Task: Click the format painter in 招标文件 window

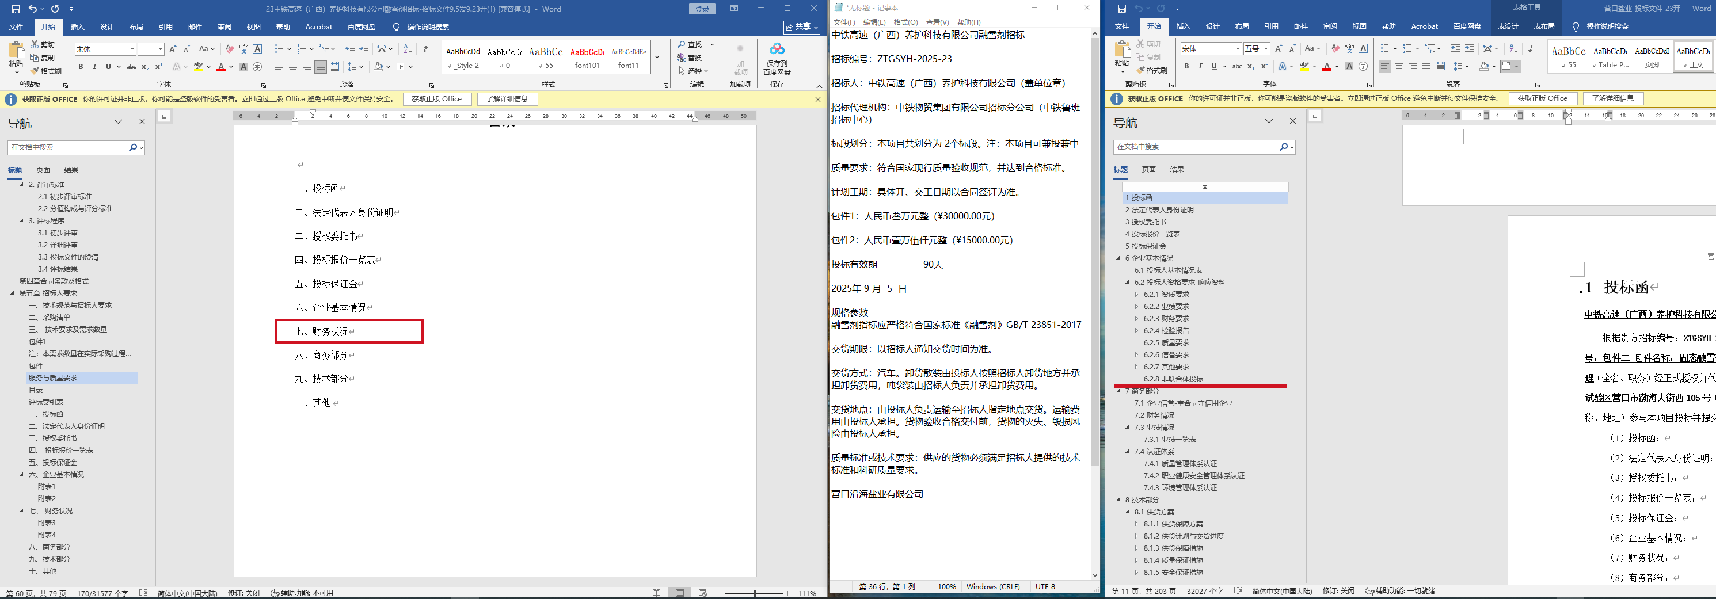Action: (x=46, y=71)
